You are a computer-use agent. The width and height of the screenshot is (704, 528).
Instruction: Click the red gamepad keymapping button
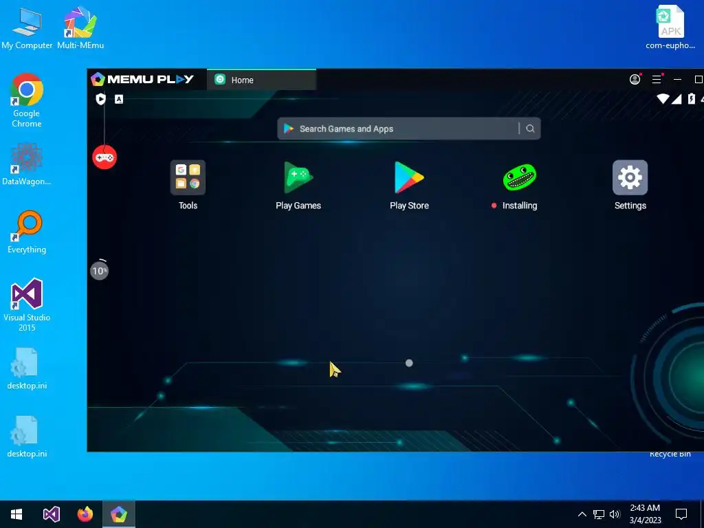click(x=104, y=157)
